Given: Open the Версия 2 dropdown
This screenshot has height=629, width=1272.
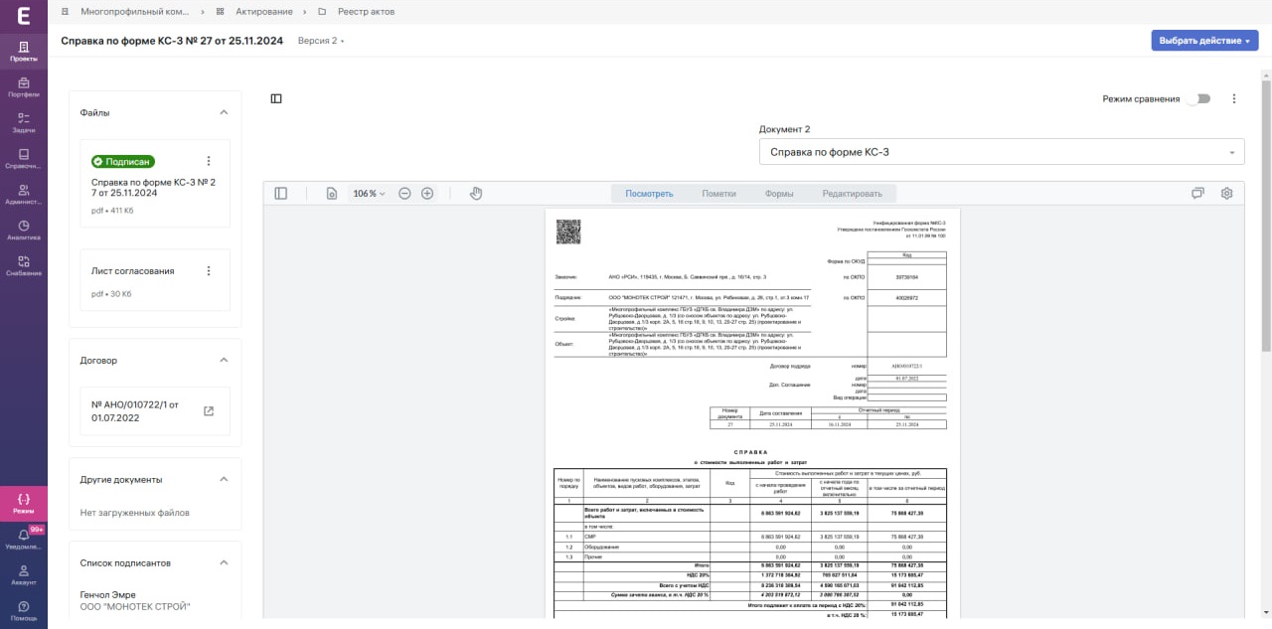Looking at the screenshot, I should pyautogui.click(x=321, y=41).
